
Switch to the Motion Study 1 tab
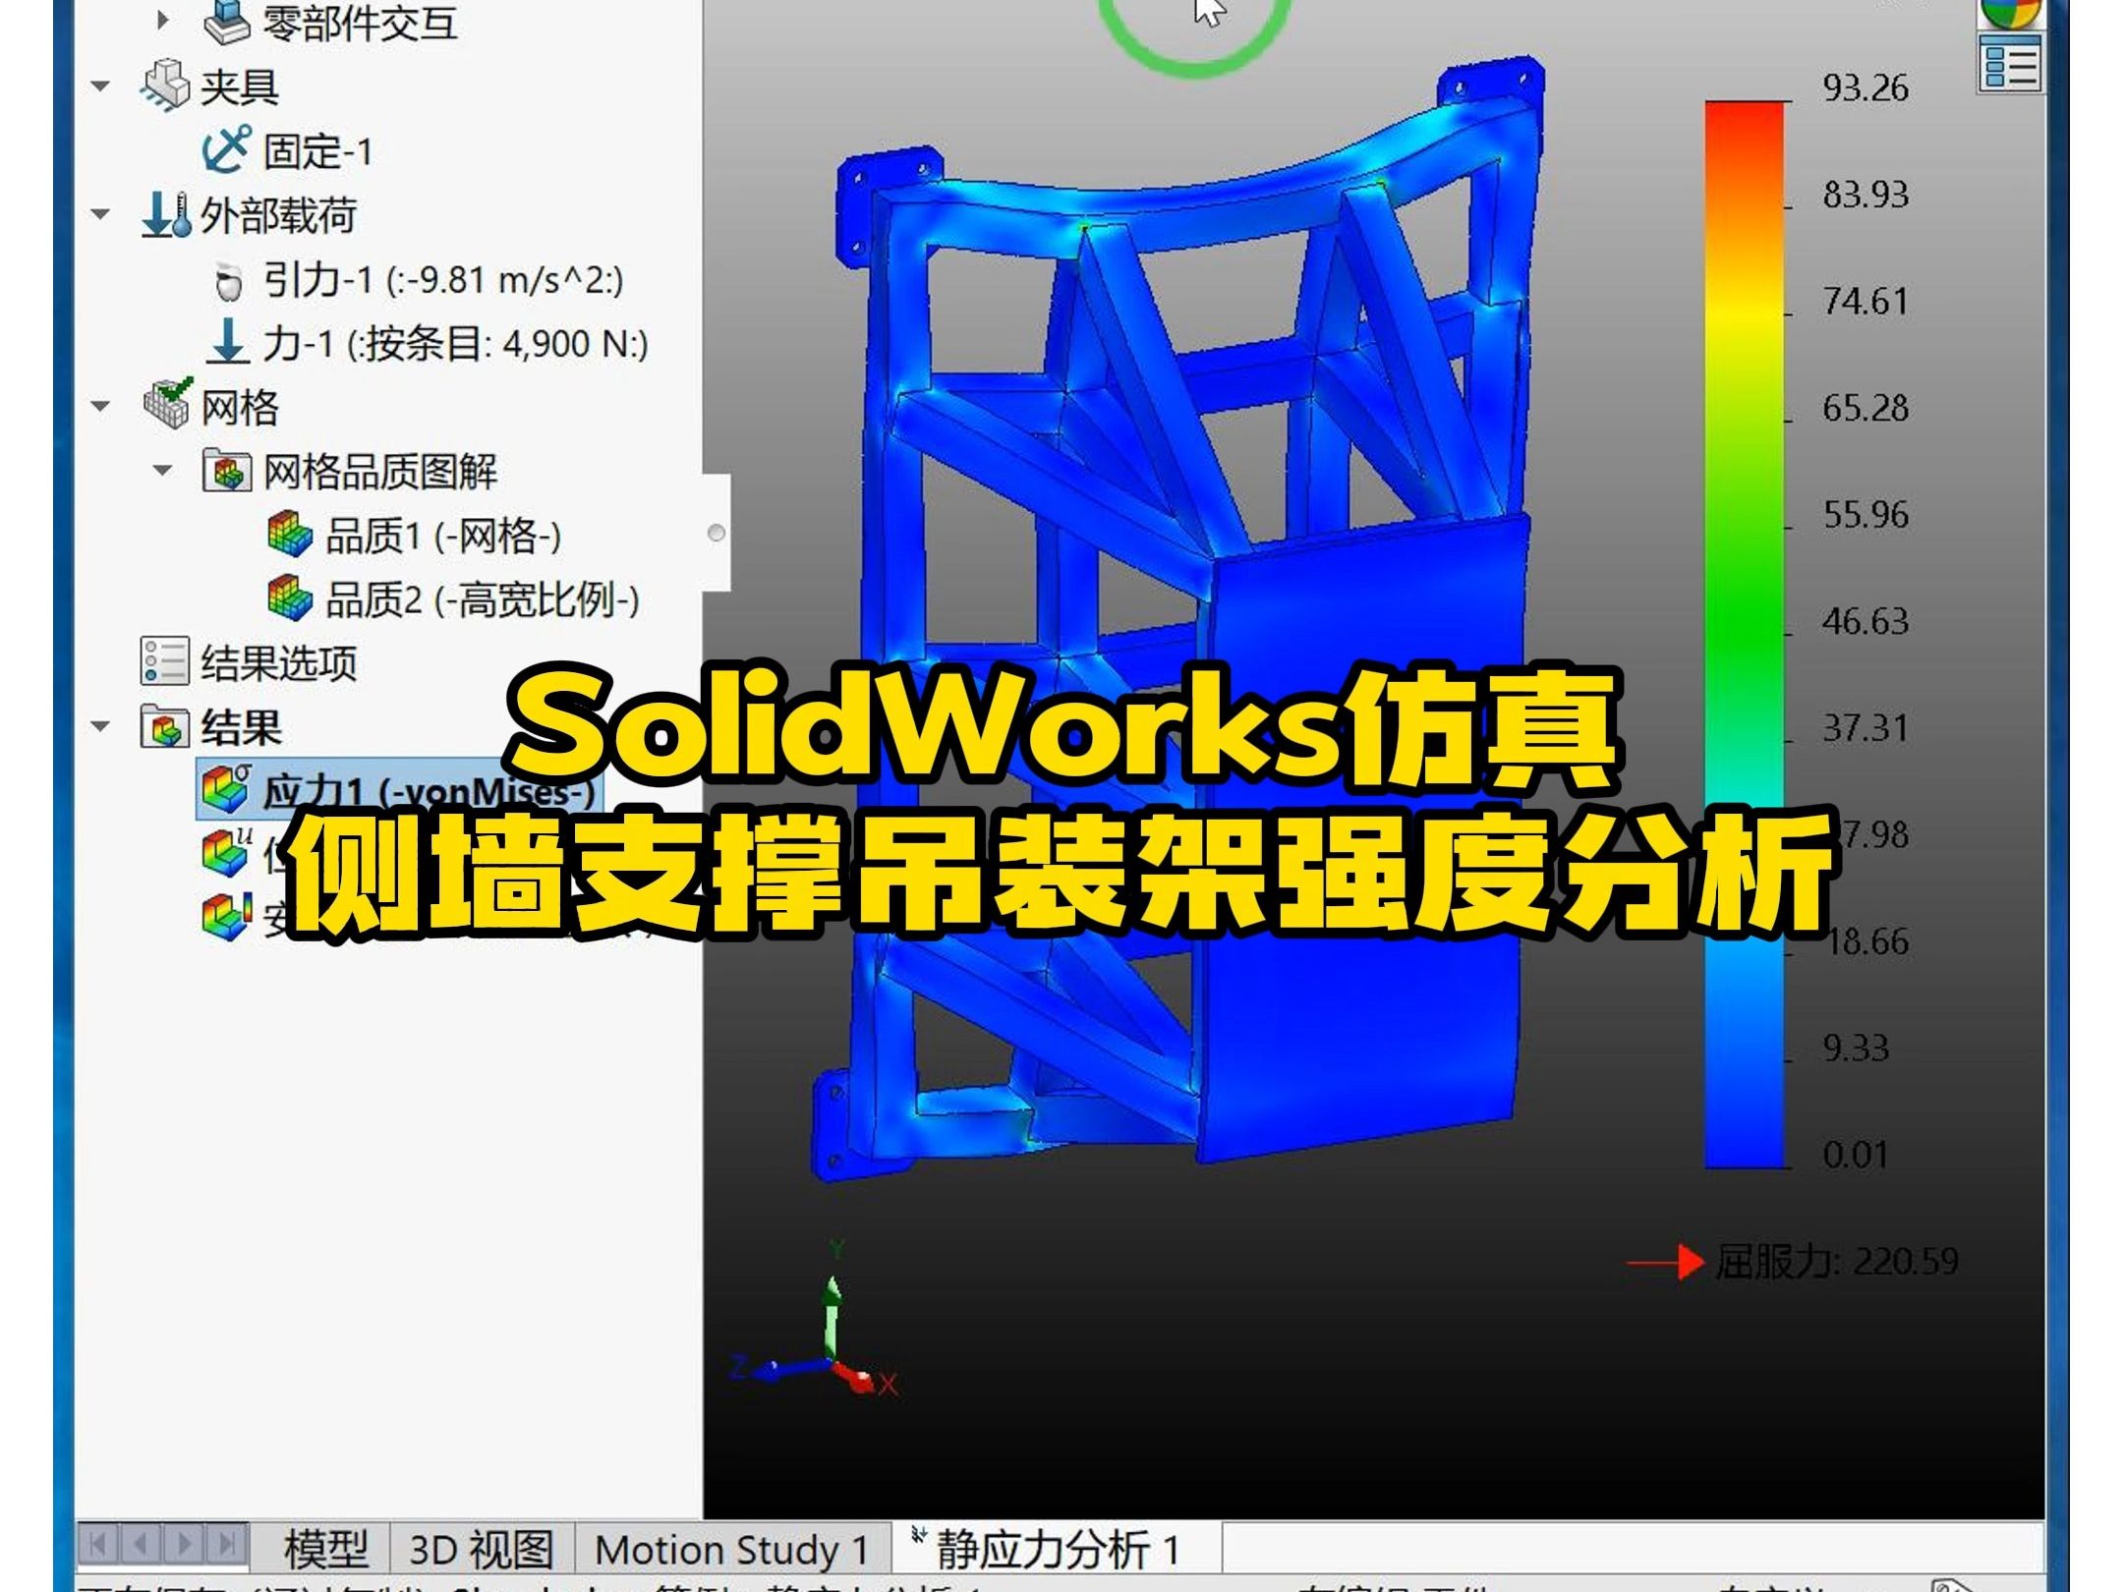(732, 1550)
